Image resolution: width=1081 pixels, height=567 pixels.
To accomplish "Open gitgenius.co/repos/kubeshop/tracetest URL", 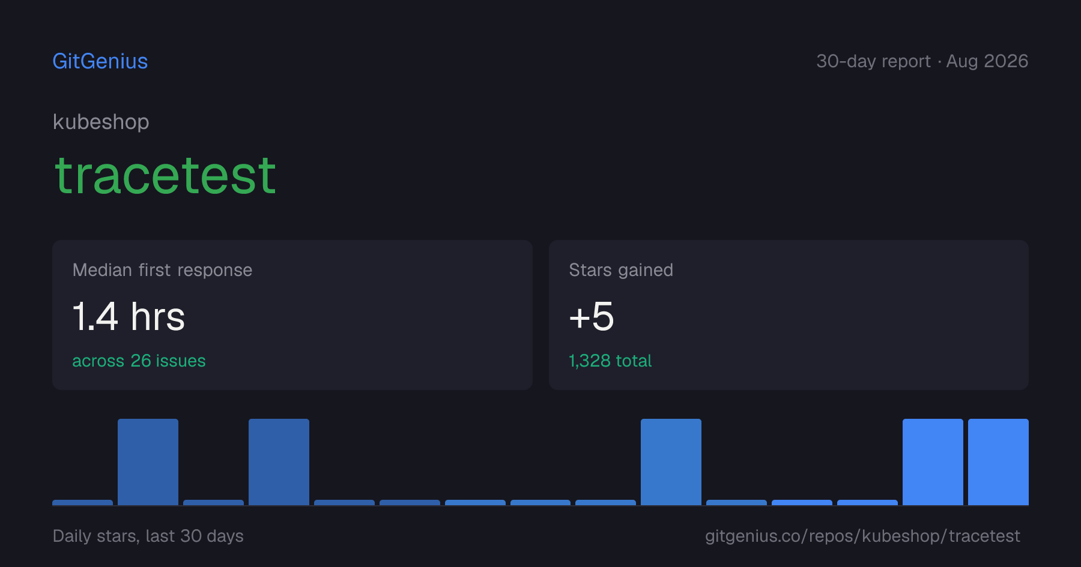I will [862, 536].
